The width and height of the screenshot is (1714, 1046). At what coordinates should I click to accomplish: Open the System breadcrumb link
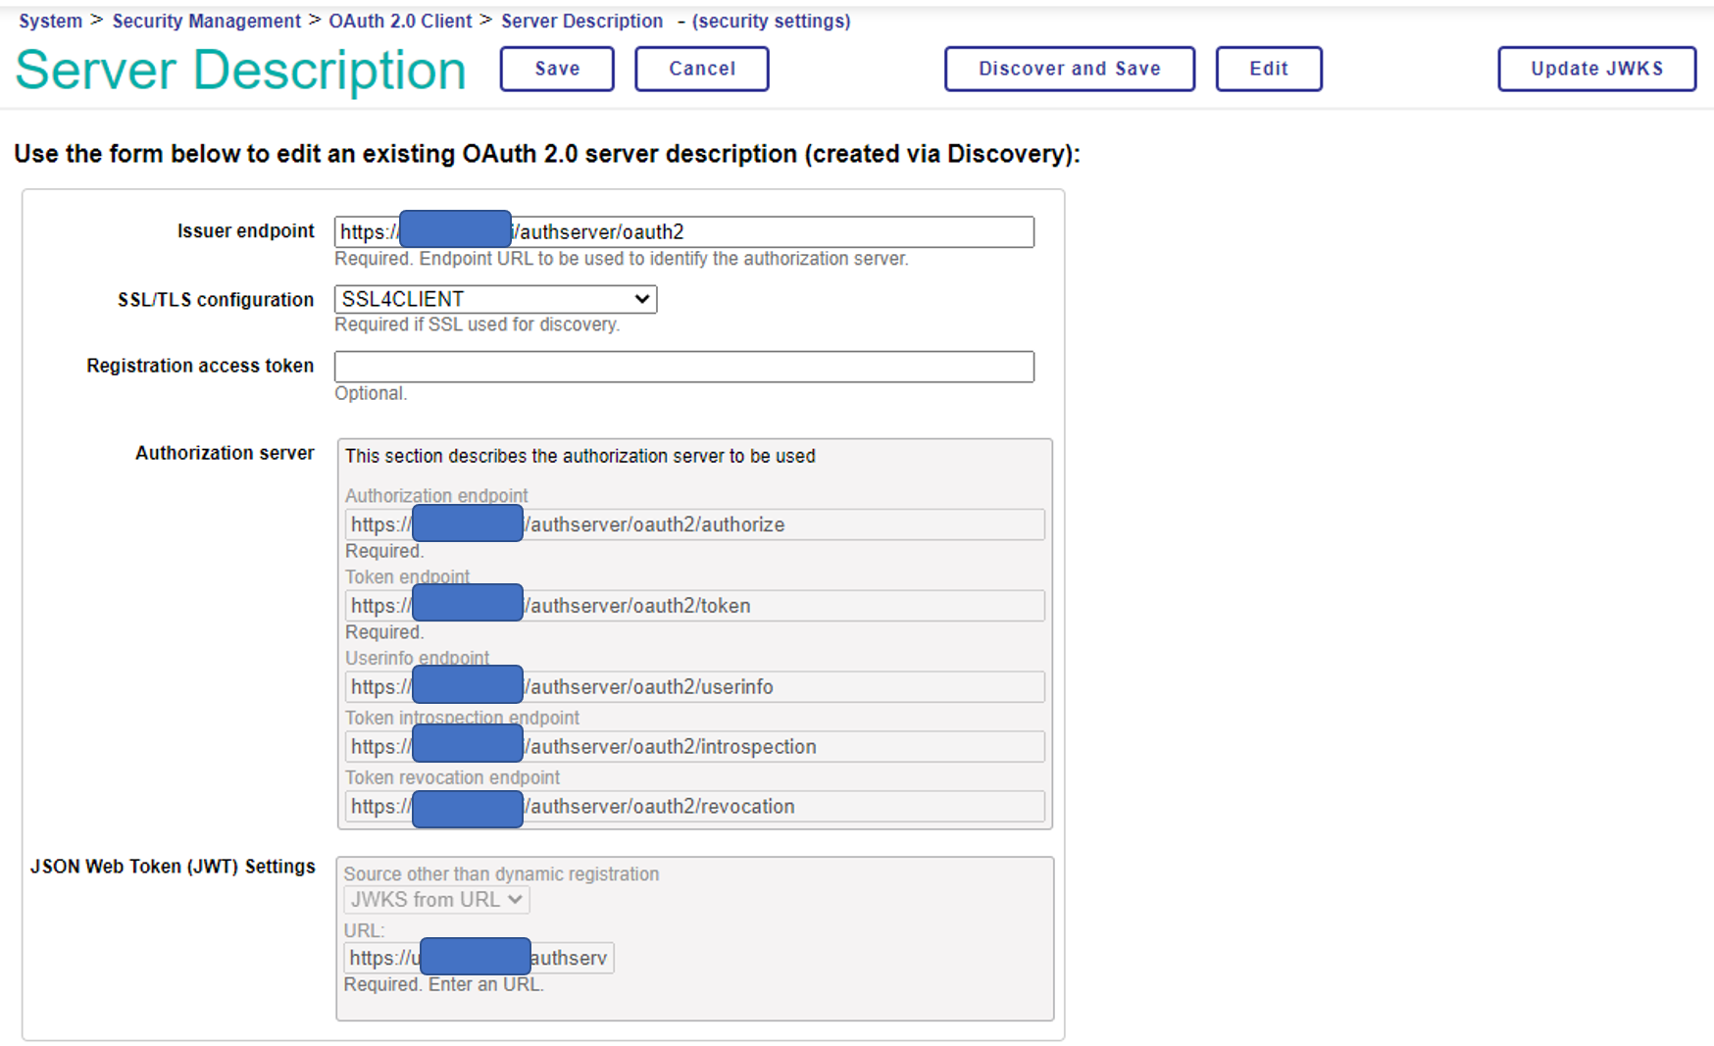(50, 21)
